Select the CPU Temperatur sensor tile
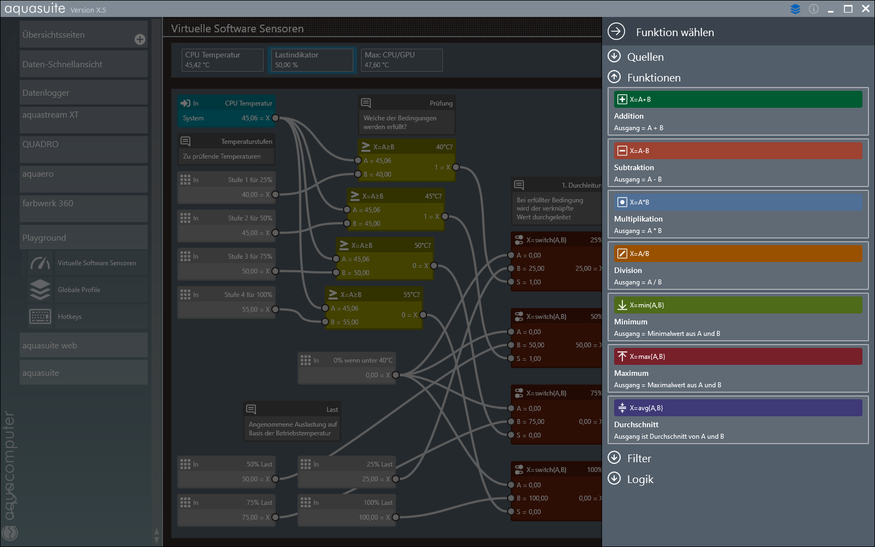 [222, 60]
